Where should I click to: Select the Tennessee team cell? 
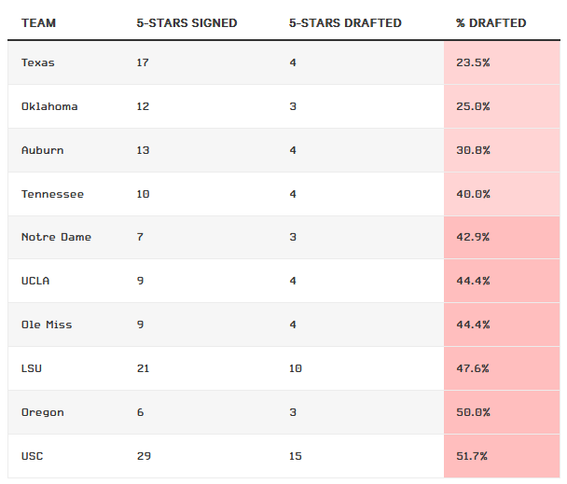point(52,194)
